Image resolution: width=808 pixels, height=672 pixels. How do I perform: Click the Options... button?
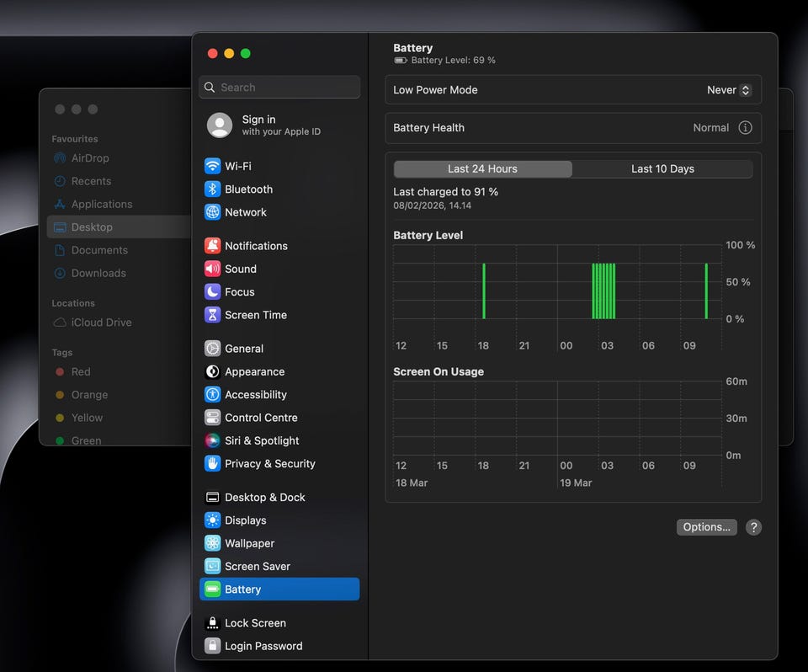click(x=706, y=527)
